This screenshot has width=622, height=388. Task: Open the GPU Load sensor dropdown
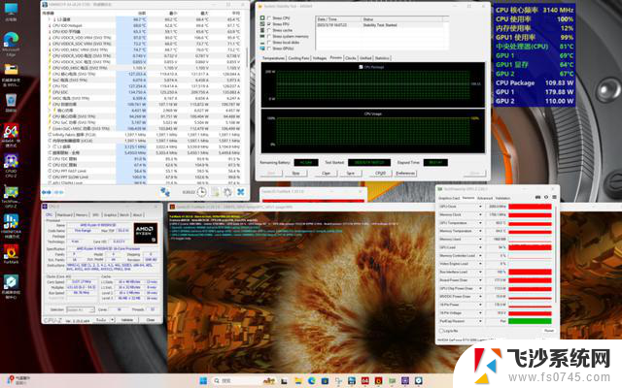click(x=480, y=247)
